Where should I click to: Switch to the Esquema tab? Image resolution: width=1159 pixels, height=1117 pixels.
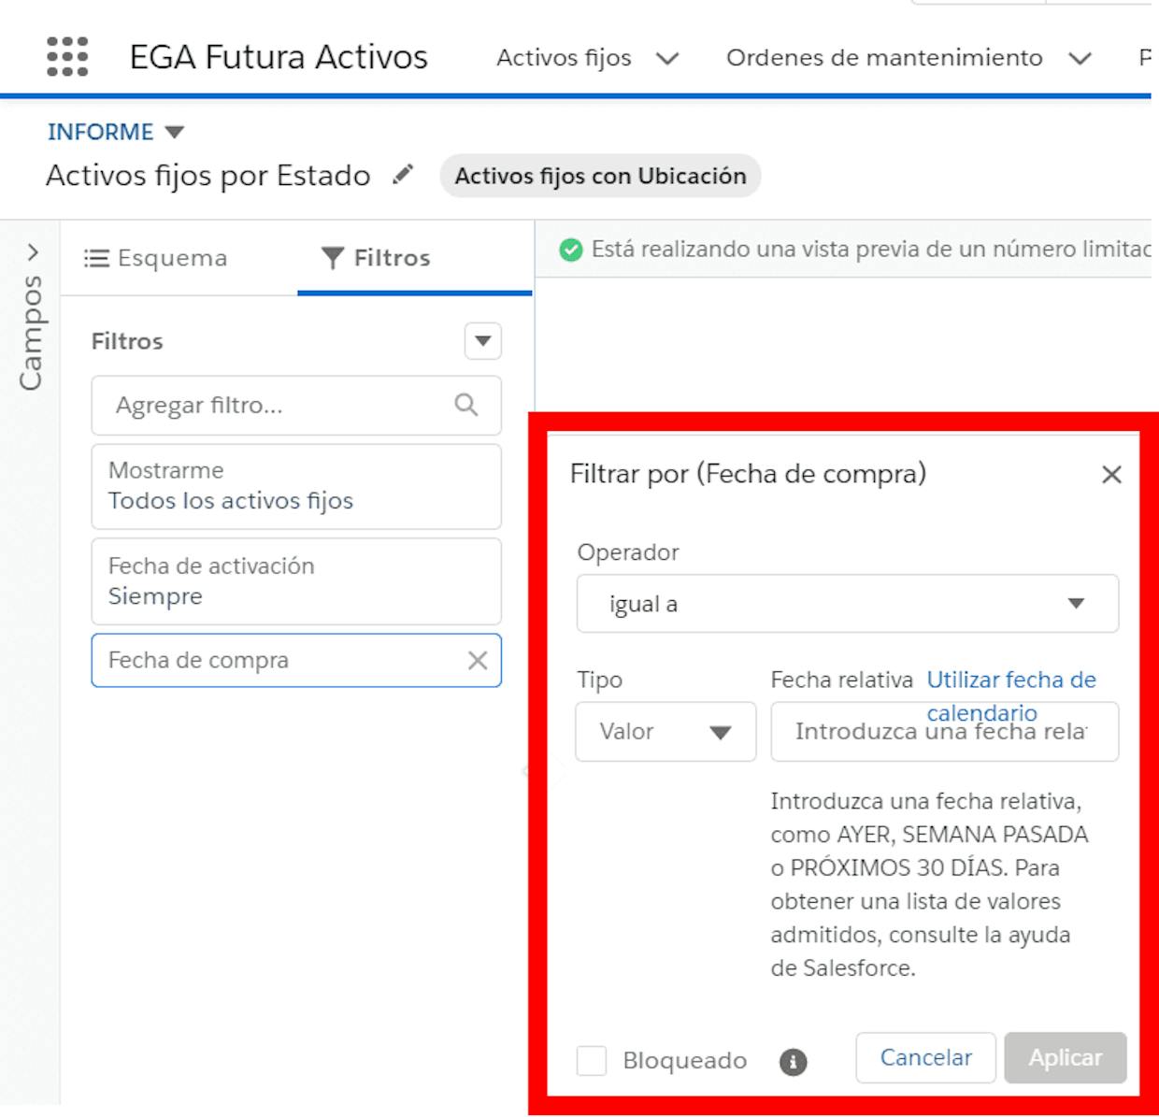(155, 258)
